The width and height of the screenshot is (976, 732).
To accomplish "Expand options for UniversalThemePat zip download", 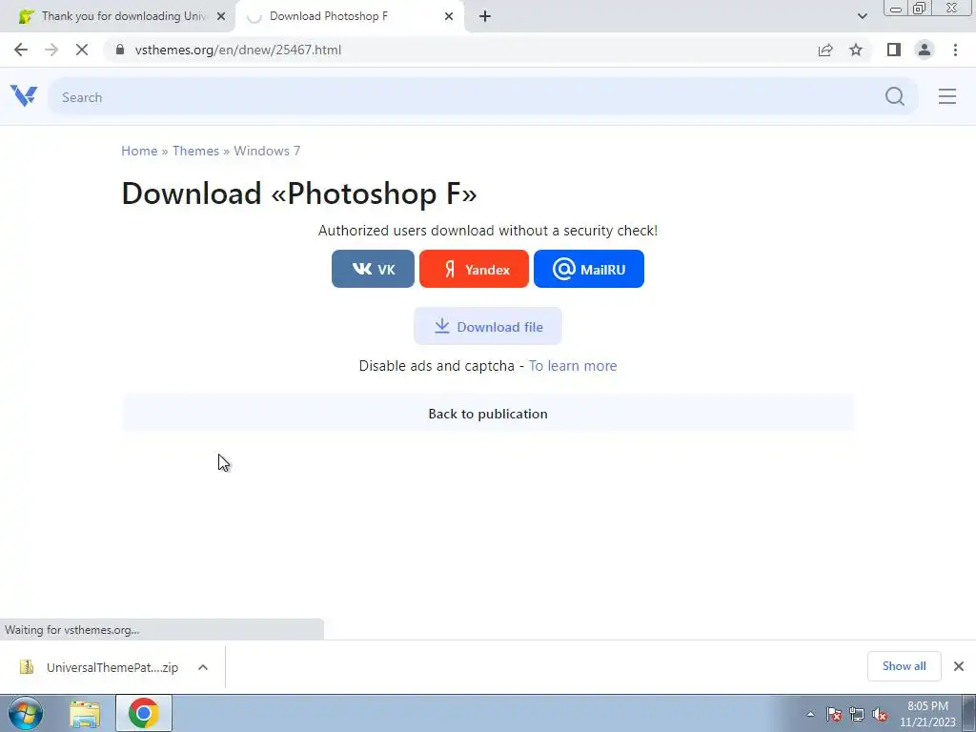I will [x=203, y=667].
